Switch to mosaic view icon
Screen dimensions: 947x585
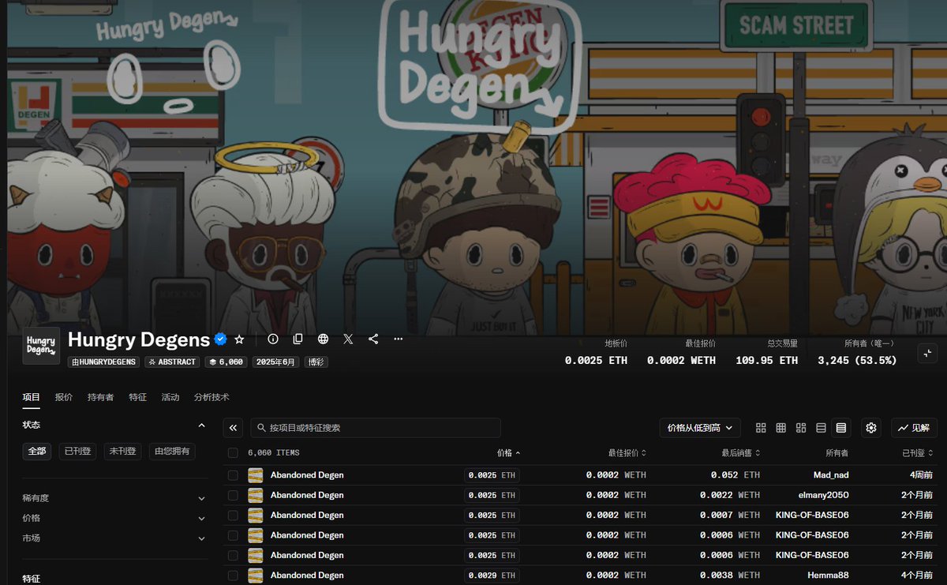(x=801, y=428)
